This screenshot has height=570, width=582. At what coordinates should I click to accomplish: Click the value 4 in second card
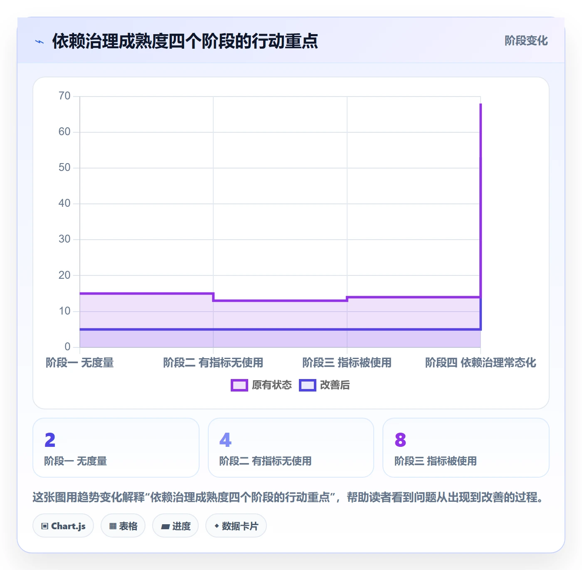225,440
